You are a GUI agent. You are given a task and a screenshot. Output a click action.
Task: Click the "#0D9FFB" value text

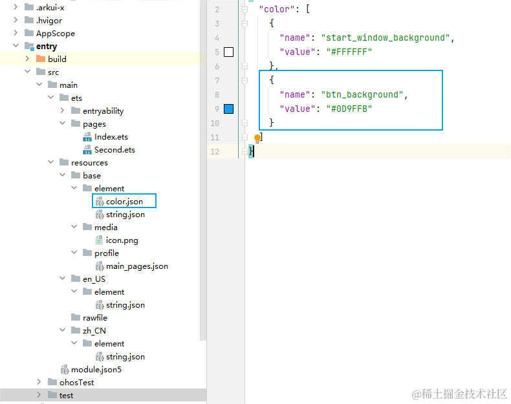349,109
